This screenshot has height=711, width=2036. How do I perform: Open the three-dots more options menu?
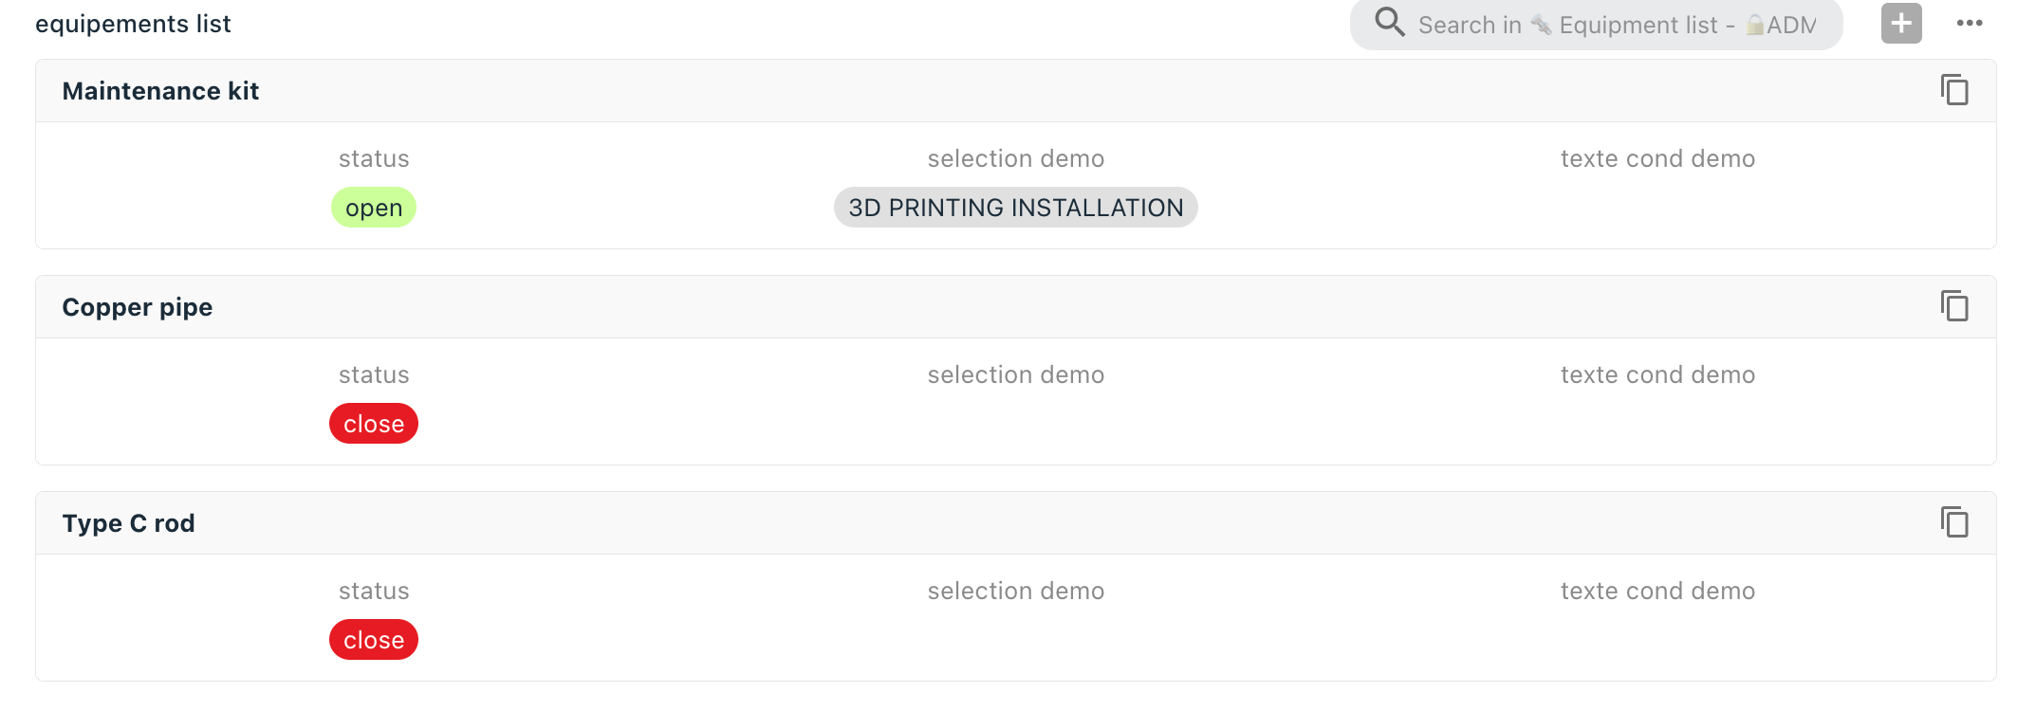click(x=1970, y=23)
